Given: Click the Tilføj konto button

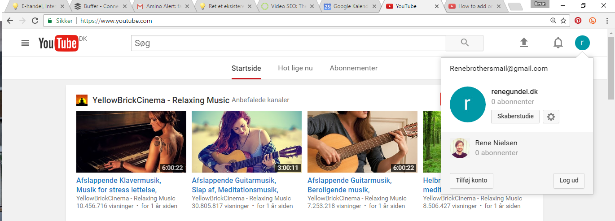Looking at the screenshot, I should [471, 181].
